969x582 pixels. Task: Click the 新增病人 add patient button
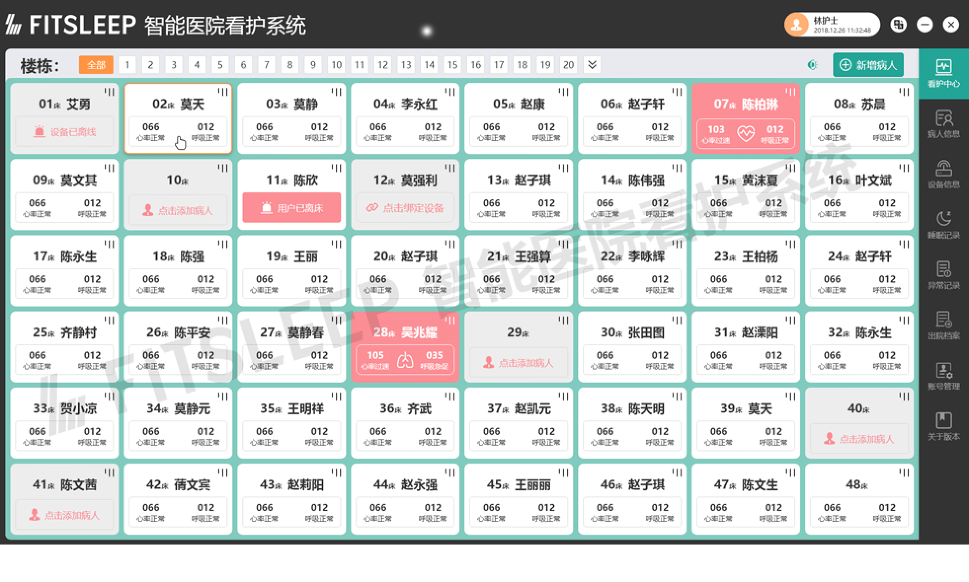pyautogui.click(x=868, y=65)
